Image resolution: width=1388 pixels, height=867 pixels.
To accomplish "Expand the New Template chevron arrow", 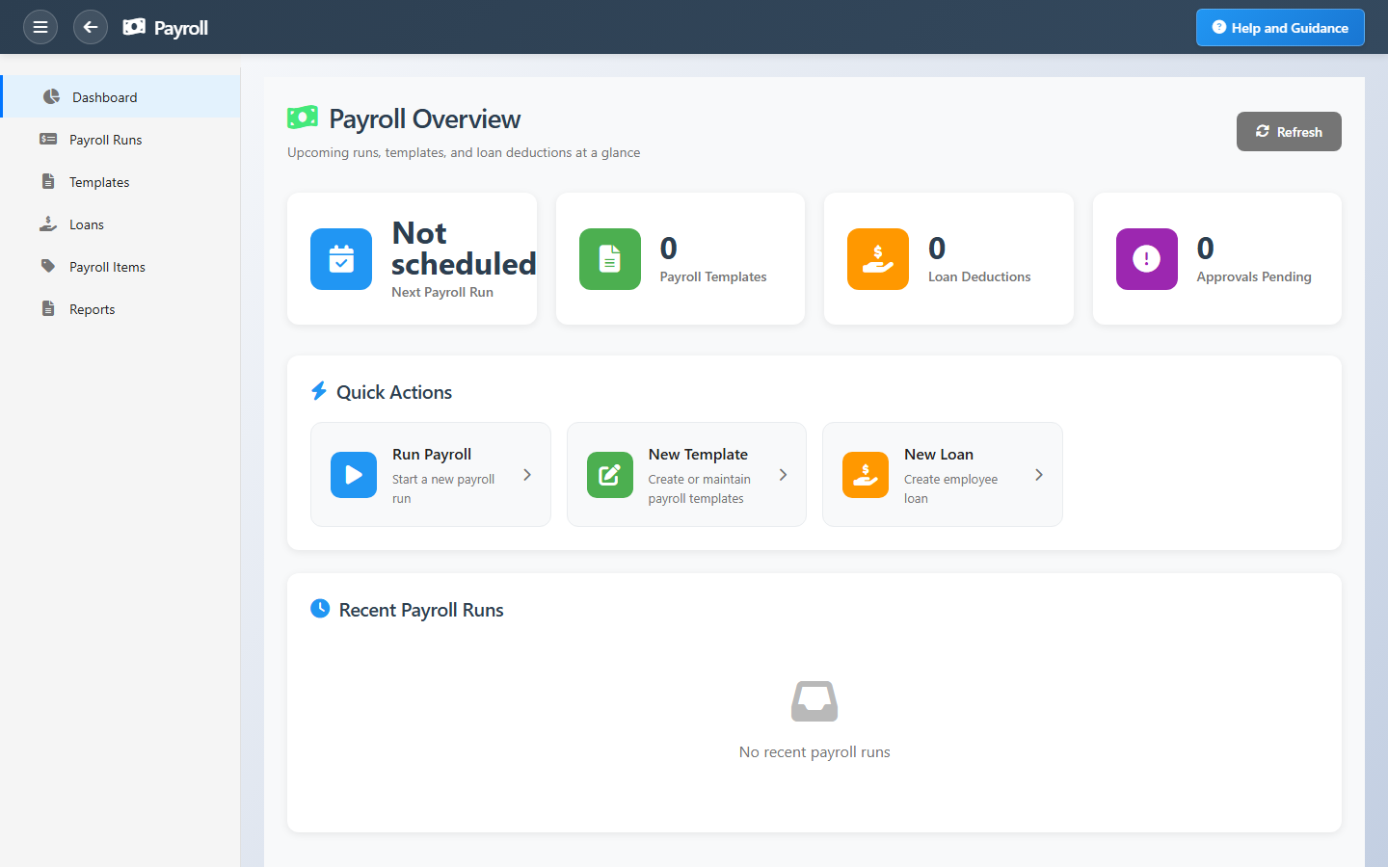I will coord(783,475).
